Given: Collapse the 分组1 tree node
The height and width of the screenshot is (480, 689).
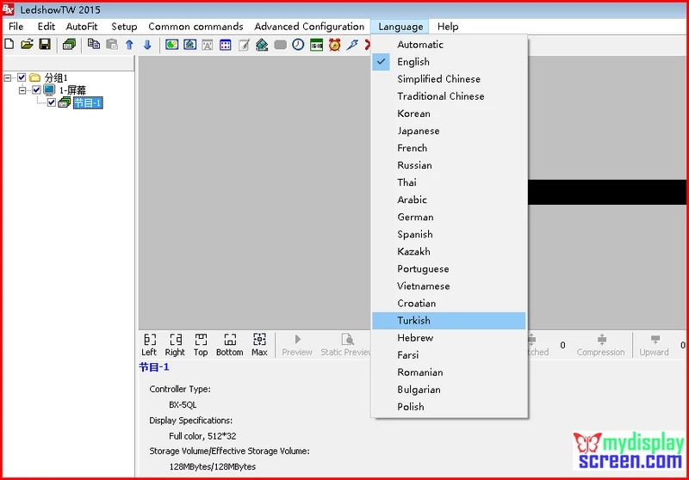Looking at the screenshot, I should coord(8,78).
